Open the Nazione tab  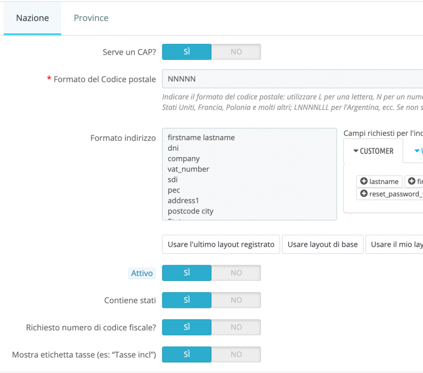32,18
